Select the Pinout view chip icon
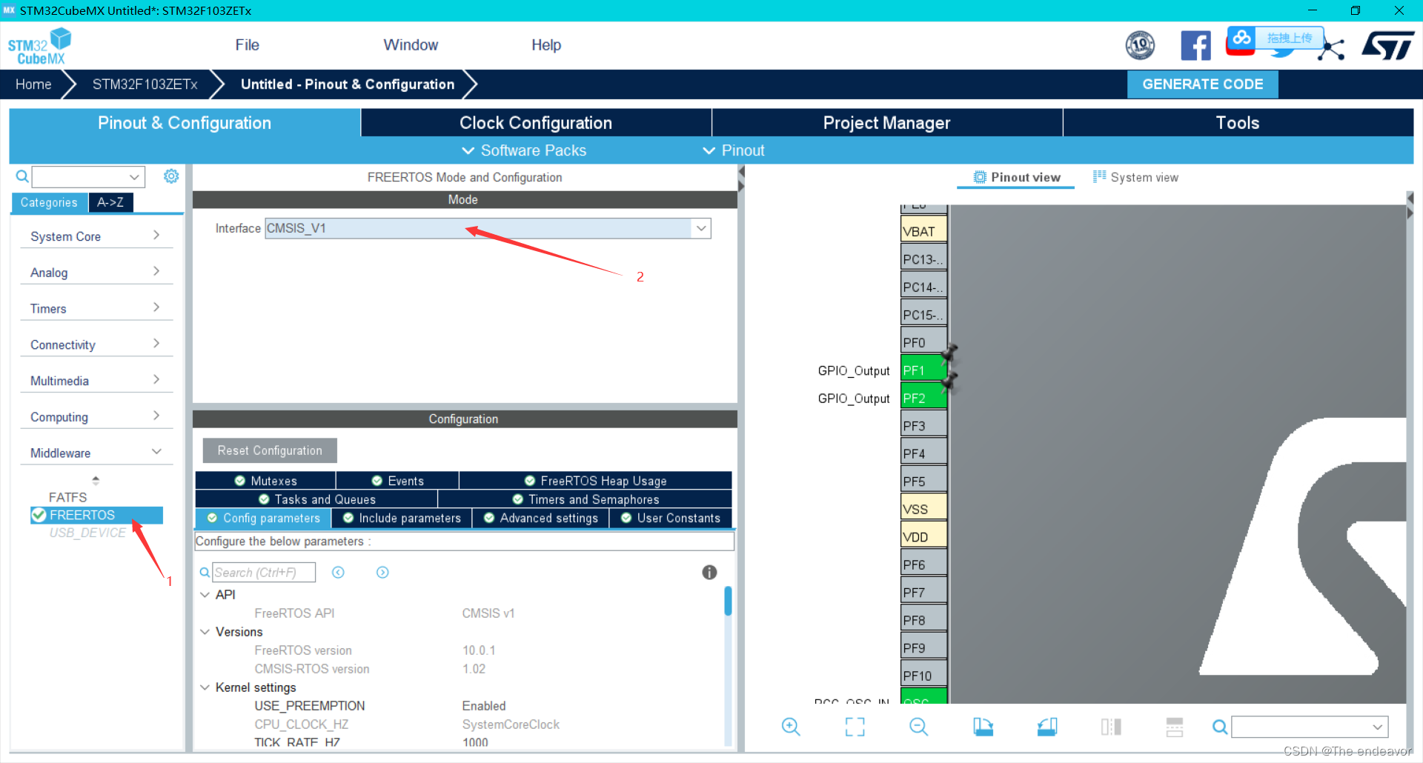Viewport: 1423px width, 763px height. click(980, 177)
